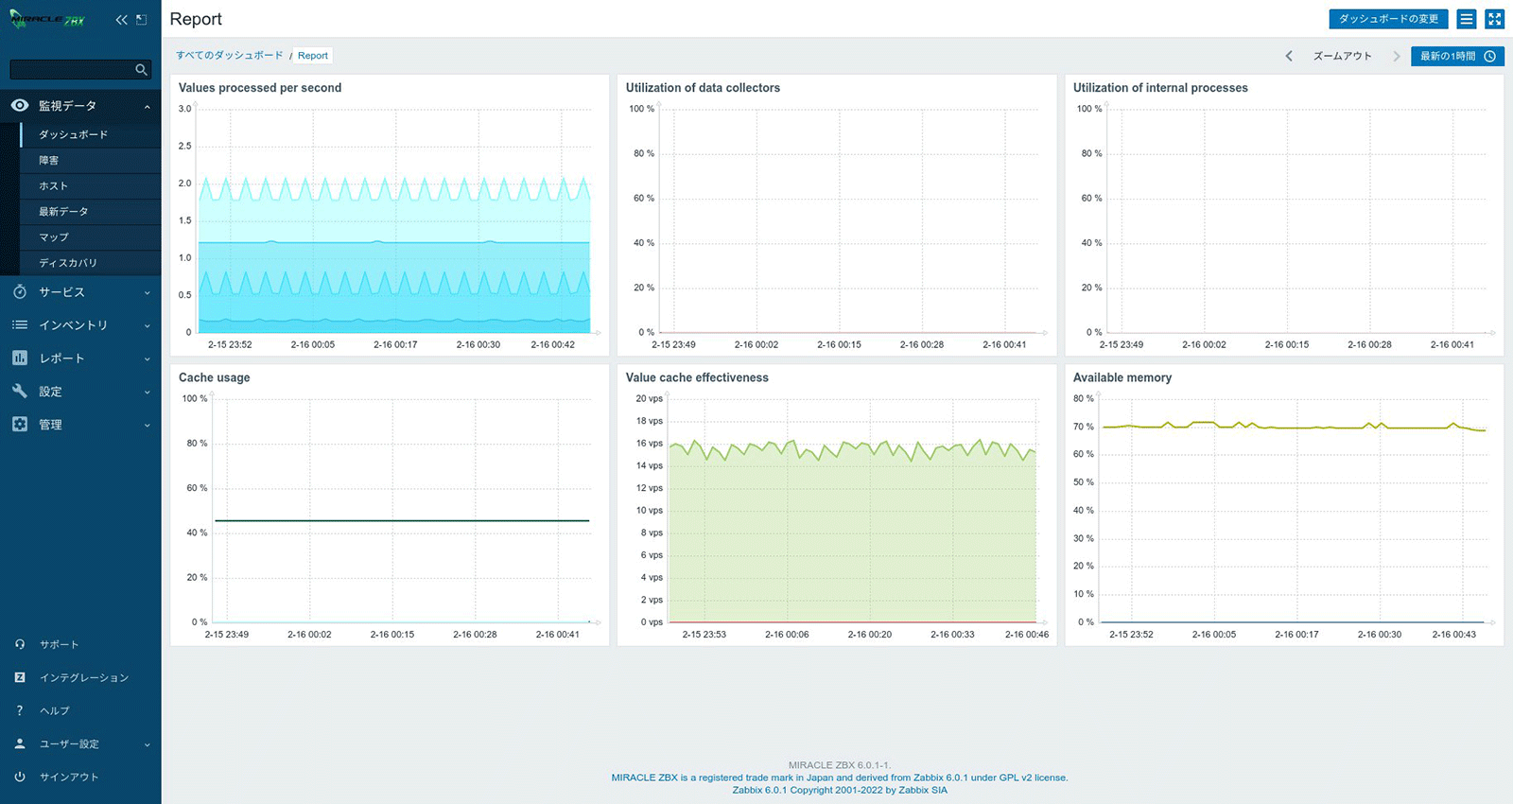
Task: Shift time range back with left arrow
Action: (1289, 57)
